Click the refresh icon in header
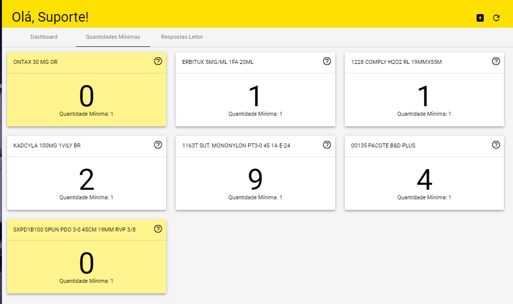The height and width of the screenshot is (304, 513). [x=496, y=18]
